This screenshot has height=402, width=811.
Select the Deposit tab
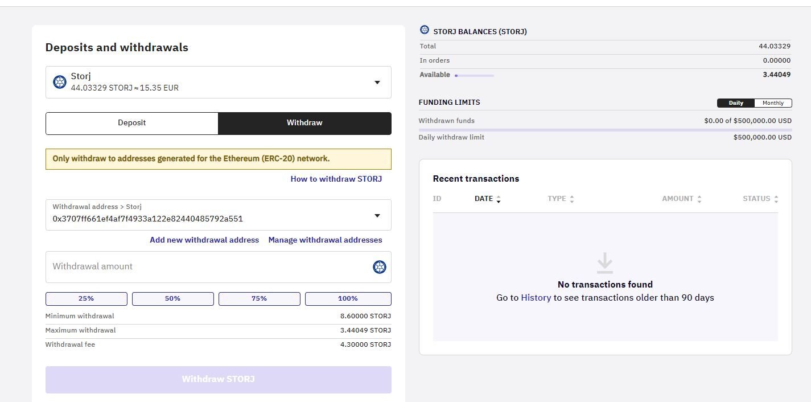point(132,123)
